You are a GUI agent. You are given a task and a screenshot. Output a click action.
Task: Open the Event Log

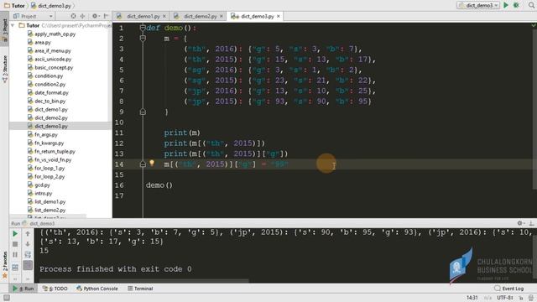tap(509, 289)
